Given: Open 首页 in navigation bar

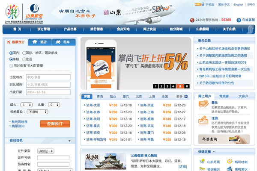Looking at the screenshot, I should [x=17, y=29].
